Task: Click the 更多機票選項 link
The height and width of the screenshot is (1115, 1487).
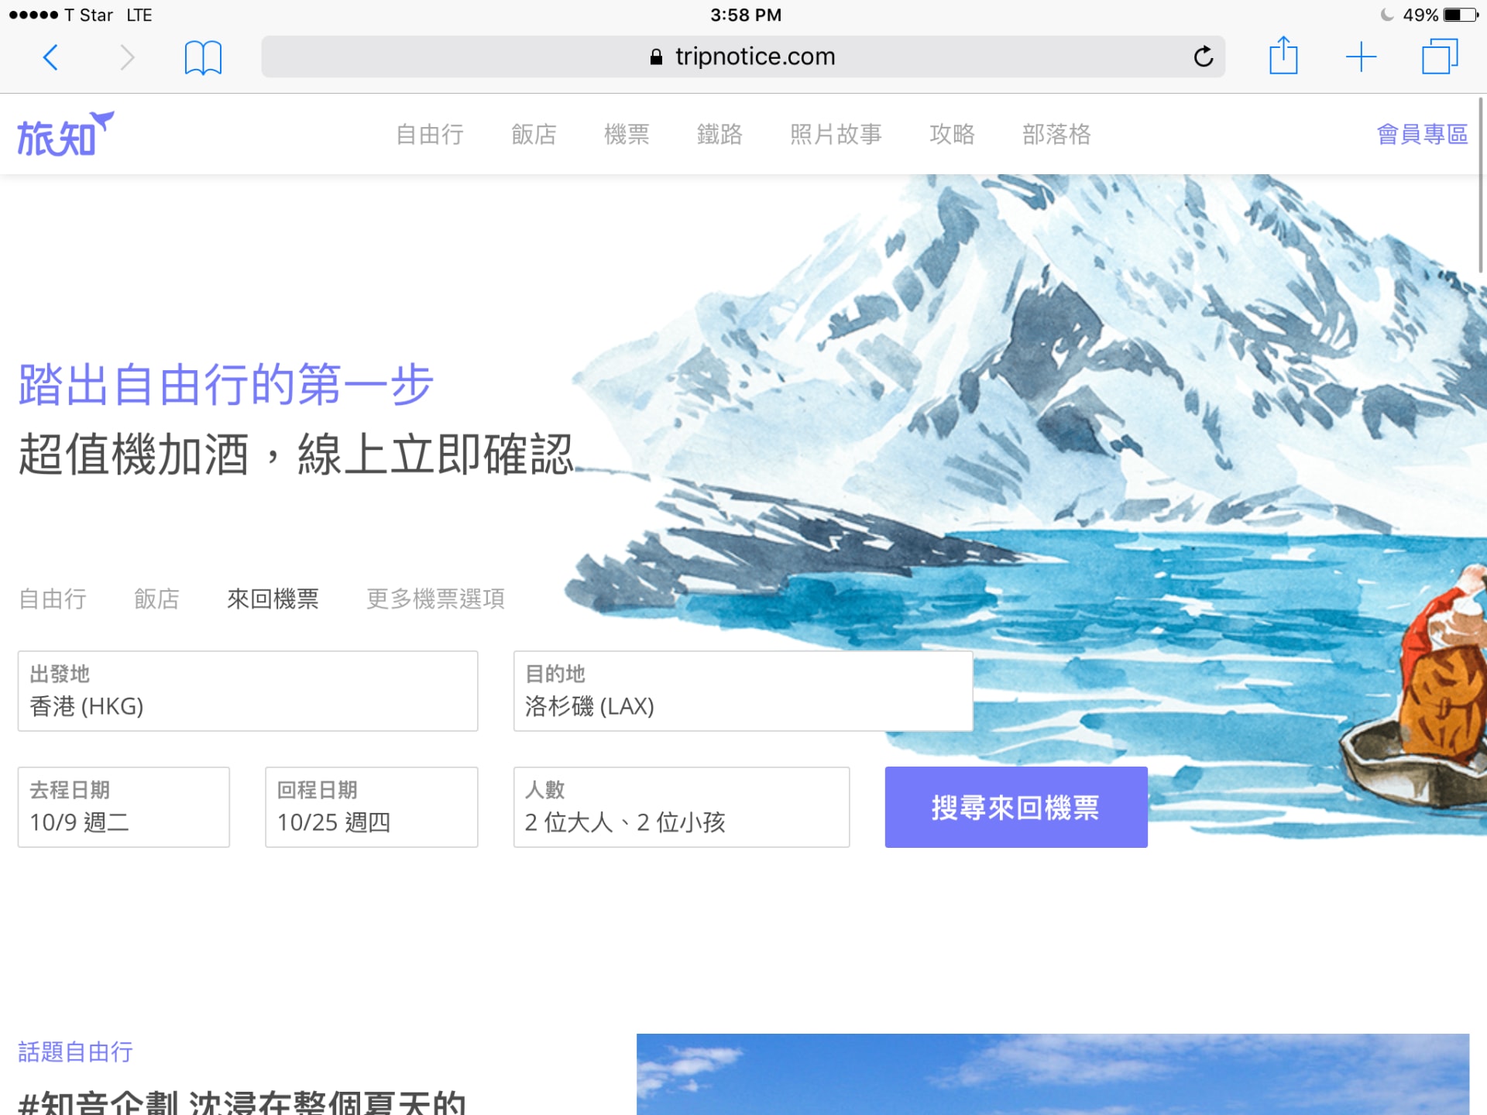Action: [x=435, y=599]
